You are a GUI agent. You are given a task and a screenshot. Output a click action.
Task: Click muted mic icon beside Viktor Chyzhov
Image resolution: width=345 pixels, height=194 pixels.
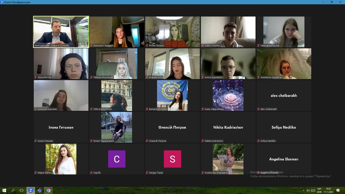click(x=202, y=46)
